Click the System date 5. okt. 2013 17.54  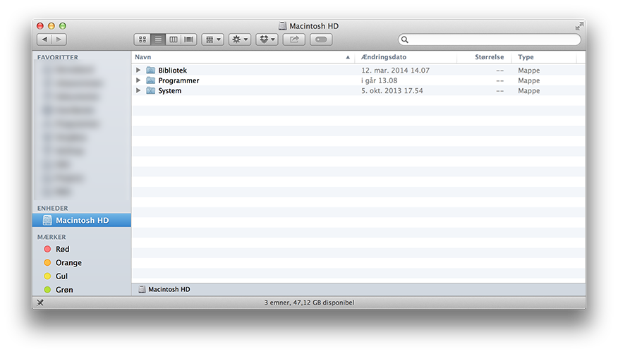click(x=392, y=91)
